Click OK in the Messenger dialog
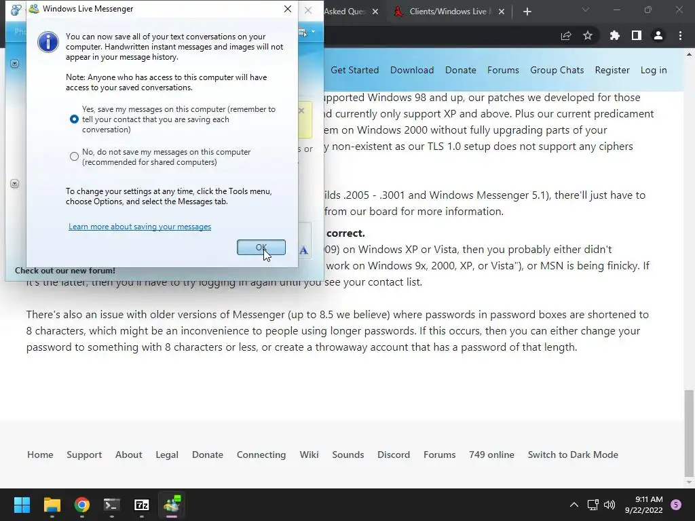695x521 pixels. (x=261, y=247)
